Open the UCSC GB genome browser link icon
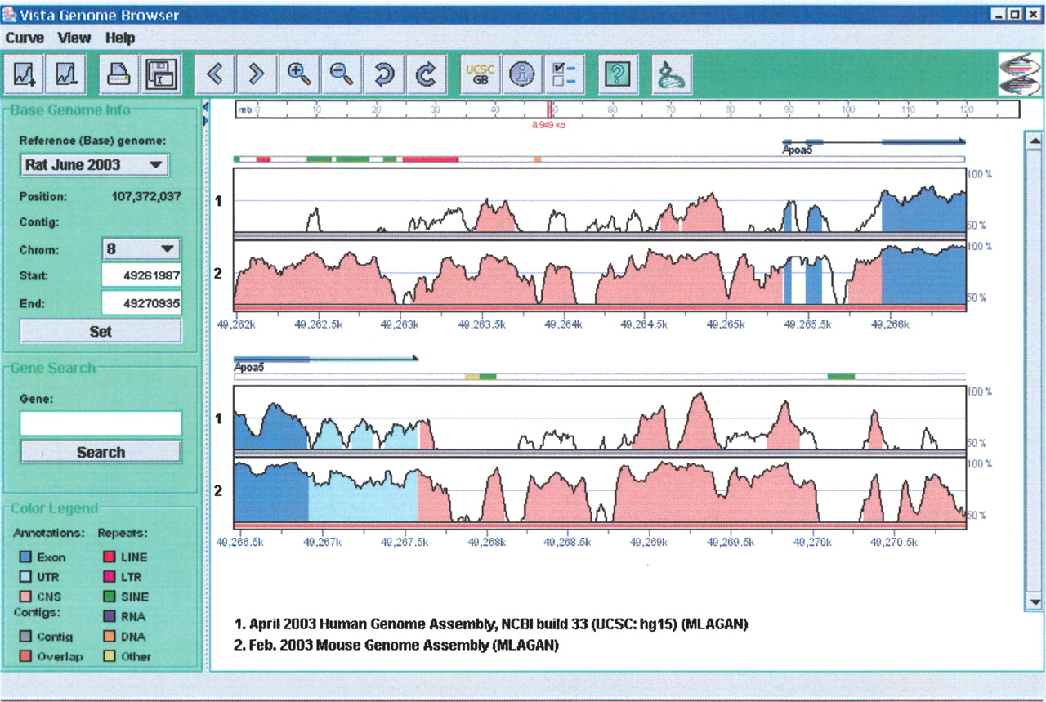1046x702 pixels. [480, 74]
